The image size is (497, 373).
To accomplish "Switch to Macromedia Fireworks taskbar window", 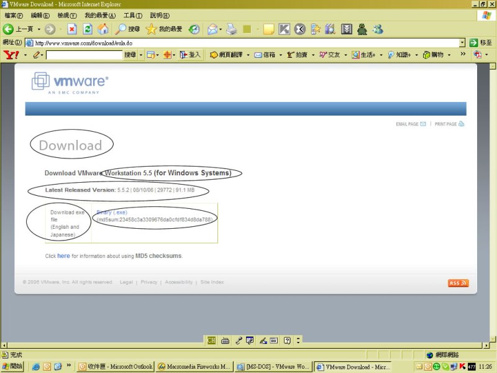I will [194, 366].
